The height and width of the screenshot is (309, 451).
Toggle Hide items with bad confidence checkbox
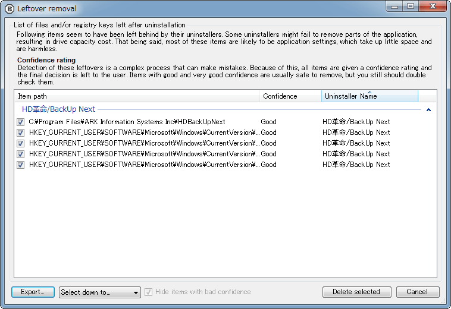148,292
